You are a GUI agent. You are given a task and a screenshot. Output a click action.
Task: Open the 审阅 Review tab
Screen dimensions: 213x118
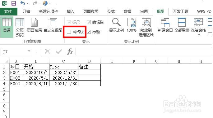(144, 11)
